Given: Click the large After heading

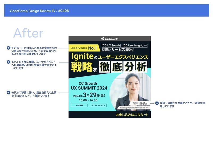Looking at the screenshot, I should (28, 33).
